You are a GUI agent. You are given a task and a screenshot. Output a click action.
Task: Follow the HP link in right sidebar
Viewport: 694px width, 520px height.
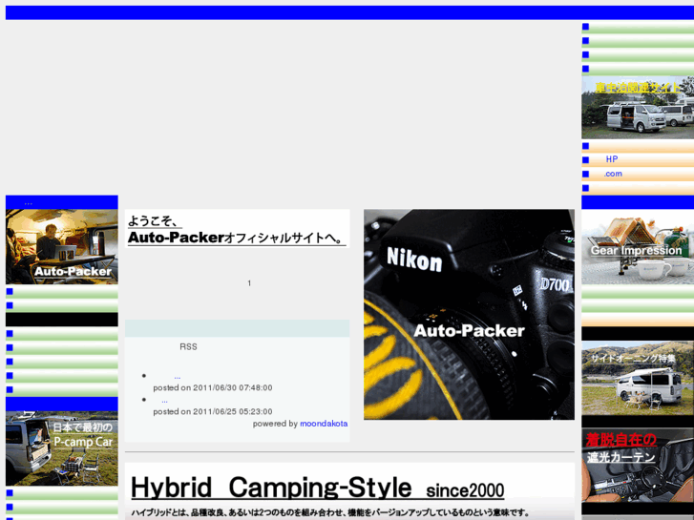tap(612, 159)
